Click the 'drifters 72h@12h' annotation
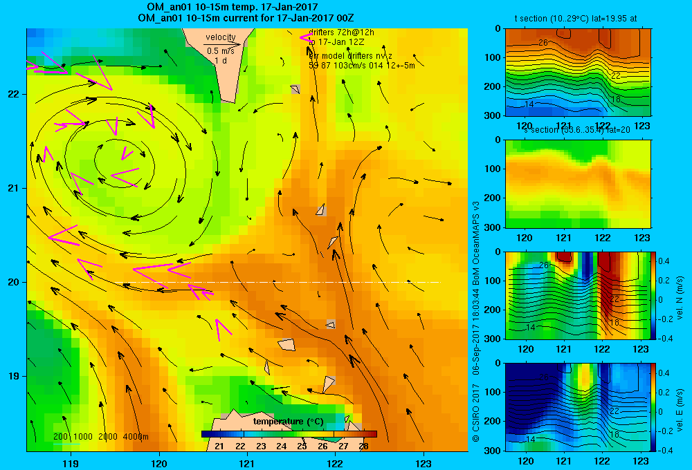The height and width of the screenshot is (470, 692). pyautogui.click(x=341, y=32)
